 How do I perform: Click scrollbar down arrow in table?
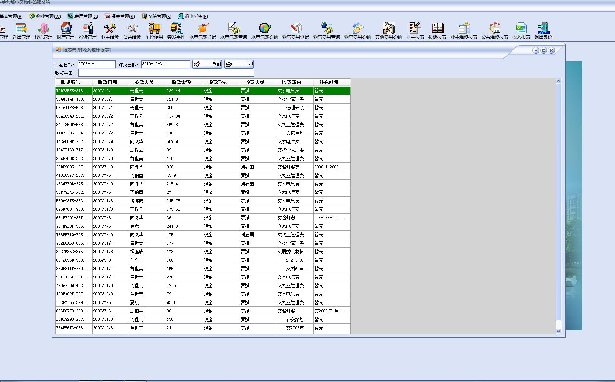click(558, 331)
